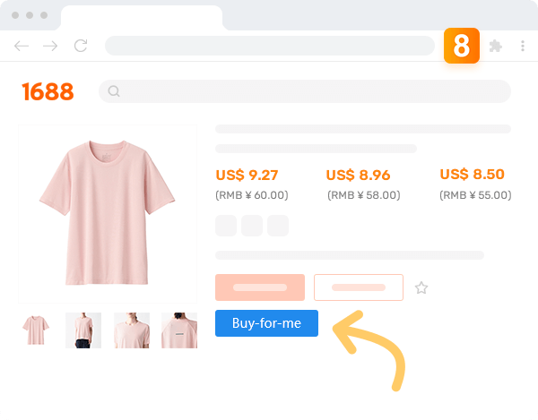The width and height of the screenshot is (538, 420).
Task: Click the search magnifier icon
Action: pyautogui.click(x=114, y=91)
